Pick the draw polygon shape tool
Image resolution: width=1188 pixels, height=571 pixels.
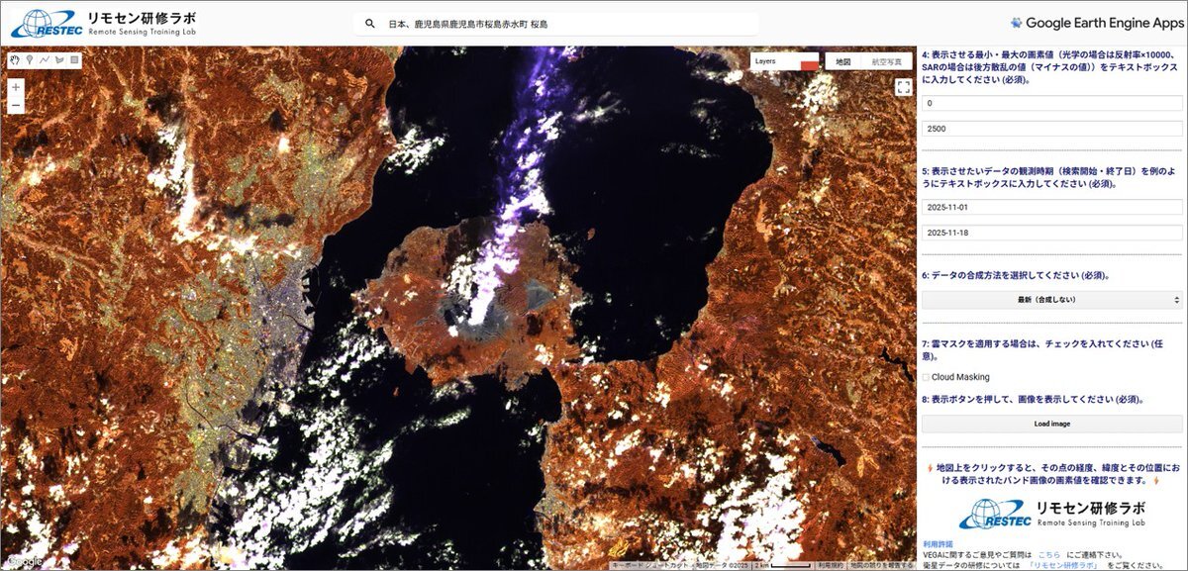pyautogui.click(x=59, y=60)
